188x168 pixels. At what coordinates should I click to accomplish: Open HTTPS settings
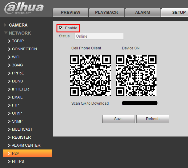click(18, 162)
